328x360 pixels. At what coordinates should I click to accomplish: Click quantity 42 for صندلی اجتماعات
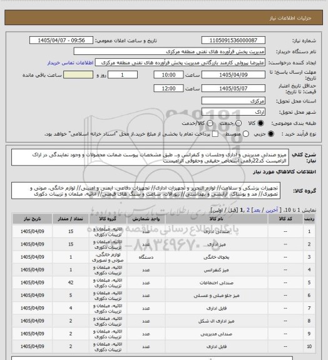pos(71,283)
